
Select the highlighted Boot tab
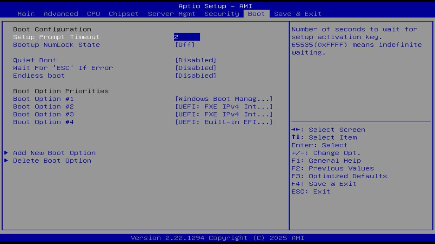point(256,14)
